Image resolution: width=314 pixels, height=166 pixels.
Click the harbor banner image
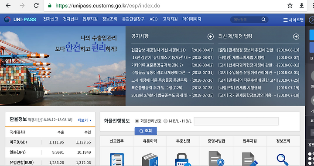click(x=63, y=66)
